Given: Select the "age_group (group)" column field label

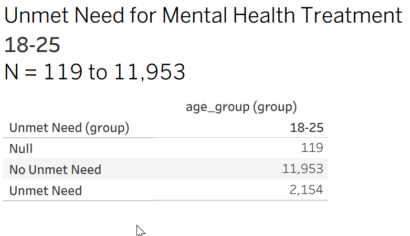Looking at the screenshot, I should [241, 107].
